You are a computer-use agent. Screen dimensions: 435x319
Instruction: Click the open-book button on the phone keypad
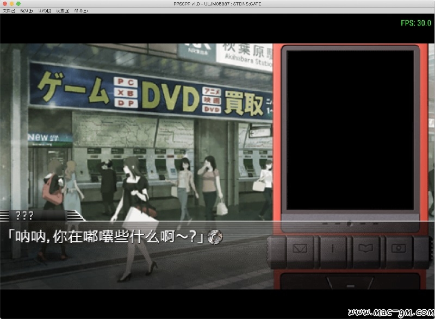click(x=365, y=248)
